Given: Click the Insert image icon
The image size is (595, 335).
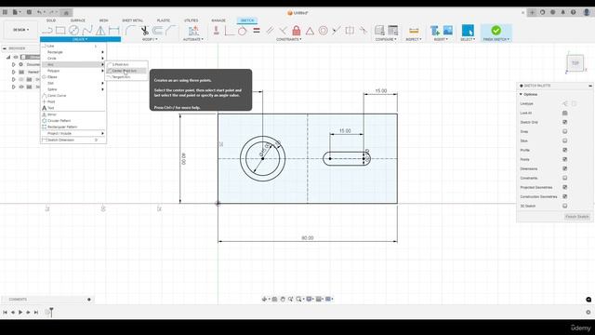Looking at the screenshot, I should pyautogui.click(x=448, y=31).
